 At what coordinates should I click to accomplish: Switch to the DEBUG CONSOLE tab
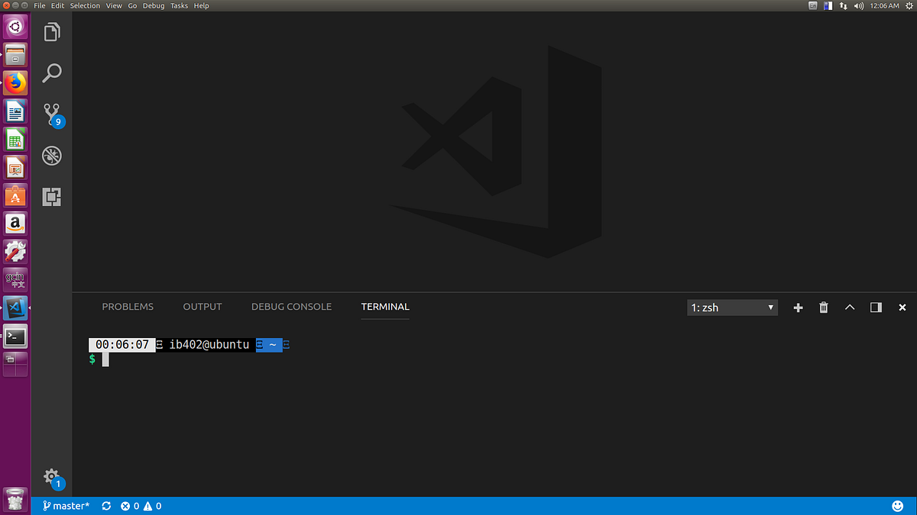coord(291,307)
